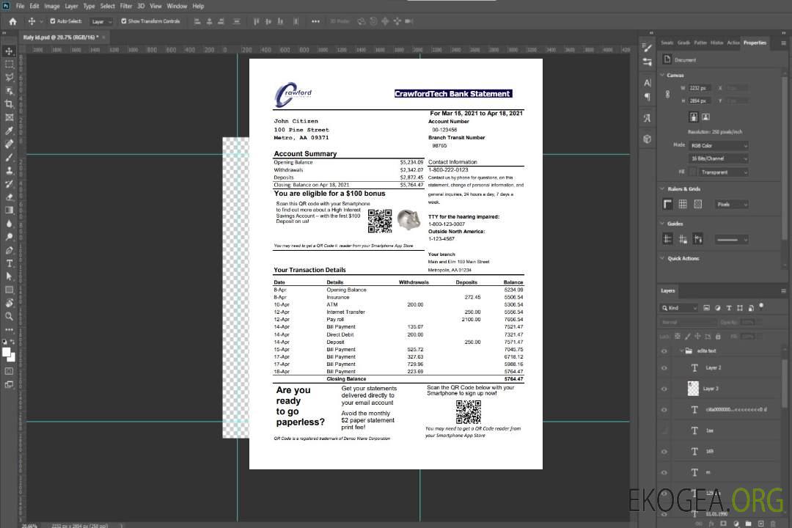Open the Layer menu
Image resolution: width=792 pixels, height=528 pixels.
point(71,6)
